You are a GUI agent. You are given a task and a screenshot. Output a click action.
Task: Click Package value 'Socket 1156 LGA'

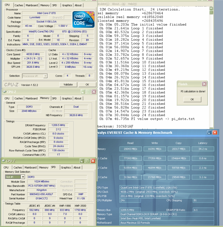coord(46,22)
